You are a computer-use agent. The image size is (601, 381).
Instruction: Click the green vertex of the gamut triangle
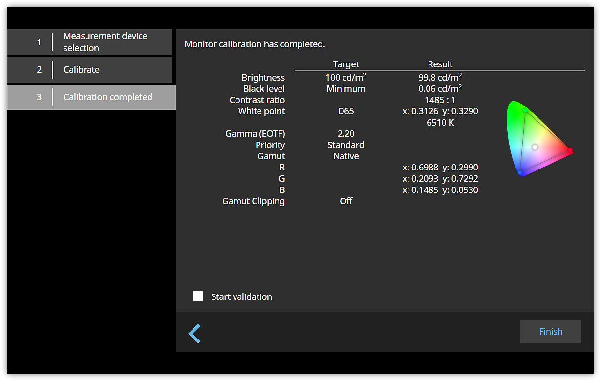point(524,111)
